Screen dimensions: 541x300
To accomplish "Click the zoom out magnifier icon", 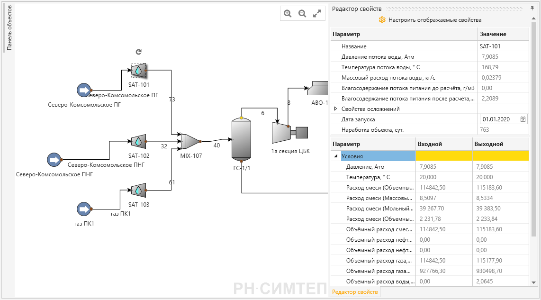I will tap(302, 13).
